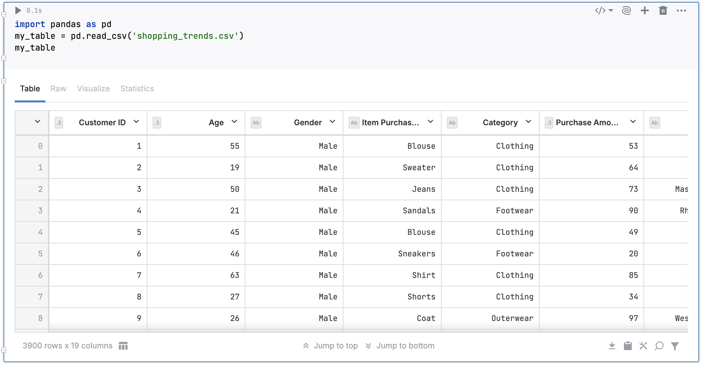Screen dimensions: 702x366
Task: Run the pandas code cell
Action: (18, 10)
